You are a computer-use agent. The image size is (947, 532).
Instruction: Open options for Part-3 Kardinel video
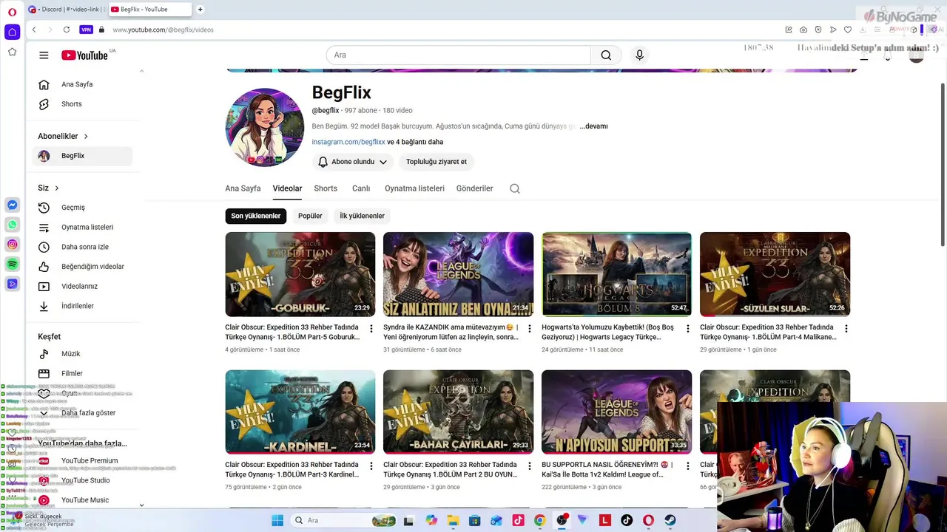coord(371,466)
